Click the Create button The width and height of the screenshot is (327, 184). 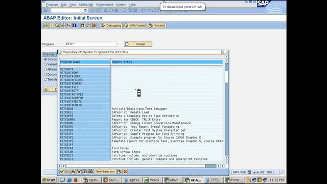138,44
